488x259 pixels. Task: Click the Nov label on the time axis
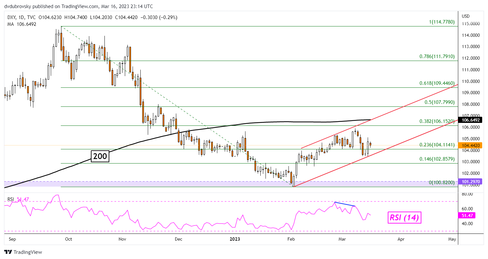click(122, 239)
